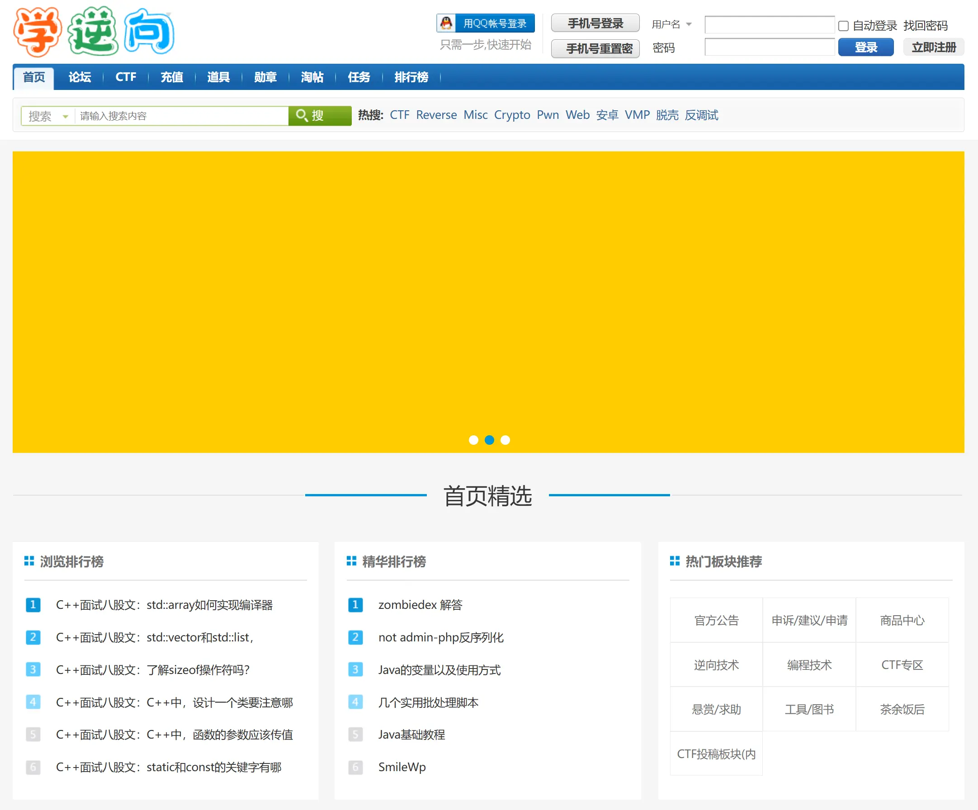Click rank badge 1 in 浏览排行榜

pos(33,605)
